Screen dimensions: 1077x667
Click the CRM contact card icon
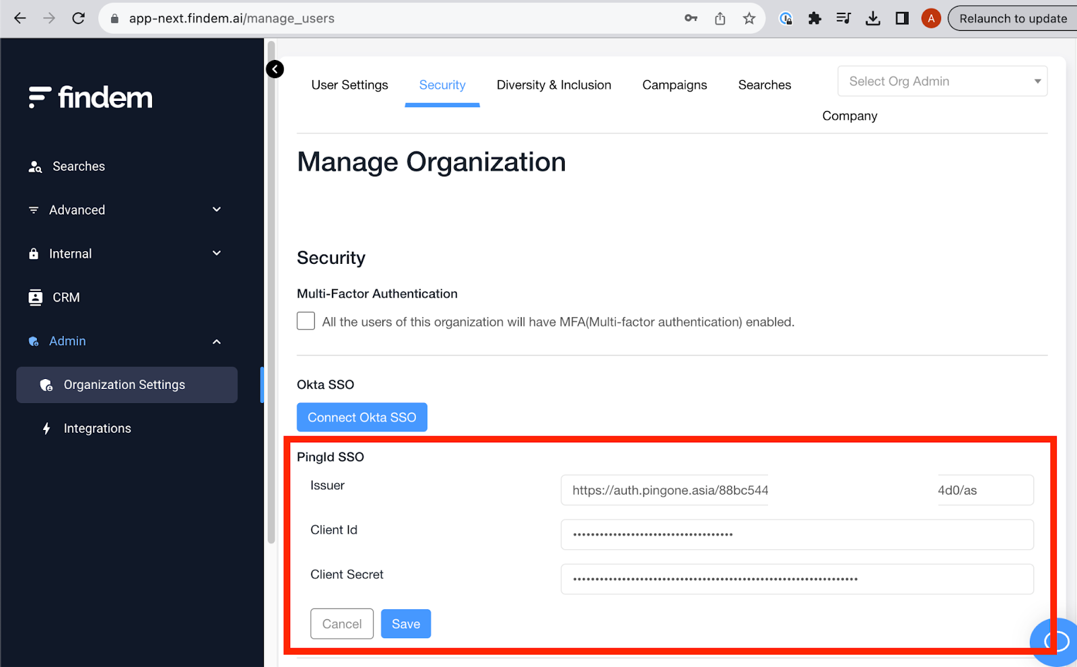(35, 297)
